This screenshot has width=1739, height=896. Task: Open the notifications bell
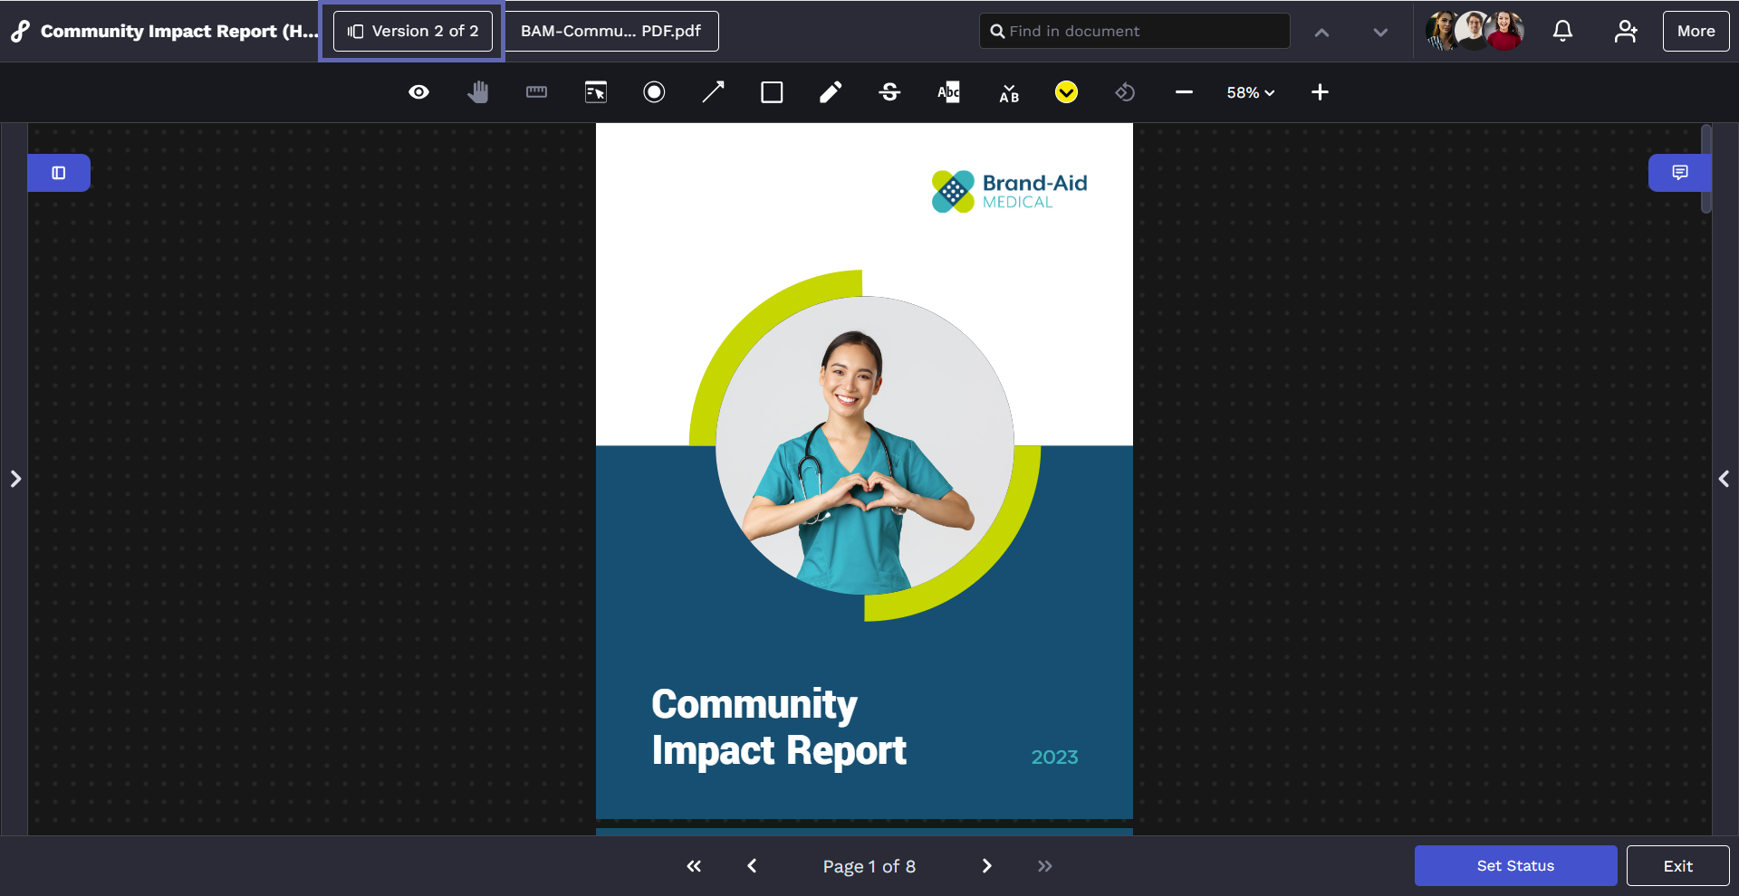point(1562,32)
